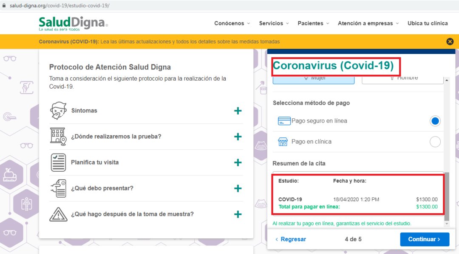Go to Ubica tu clínica
Screen dimensions: 459x254
coord(428,23)
